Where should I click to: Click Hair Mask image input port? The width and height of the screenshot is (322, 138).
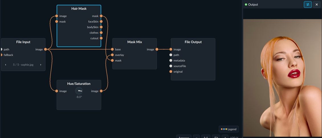[x=57, y=16]
